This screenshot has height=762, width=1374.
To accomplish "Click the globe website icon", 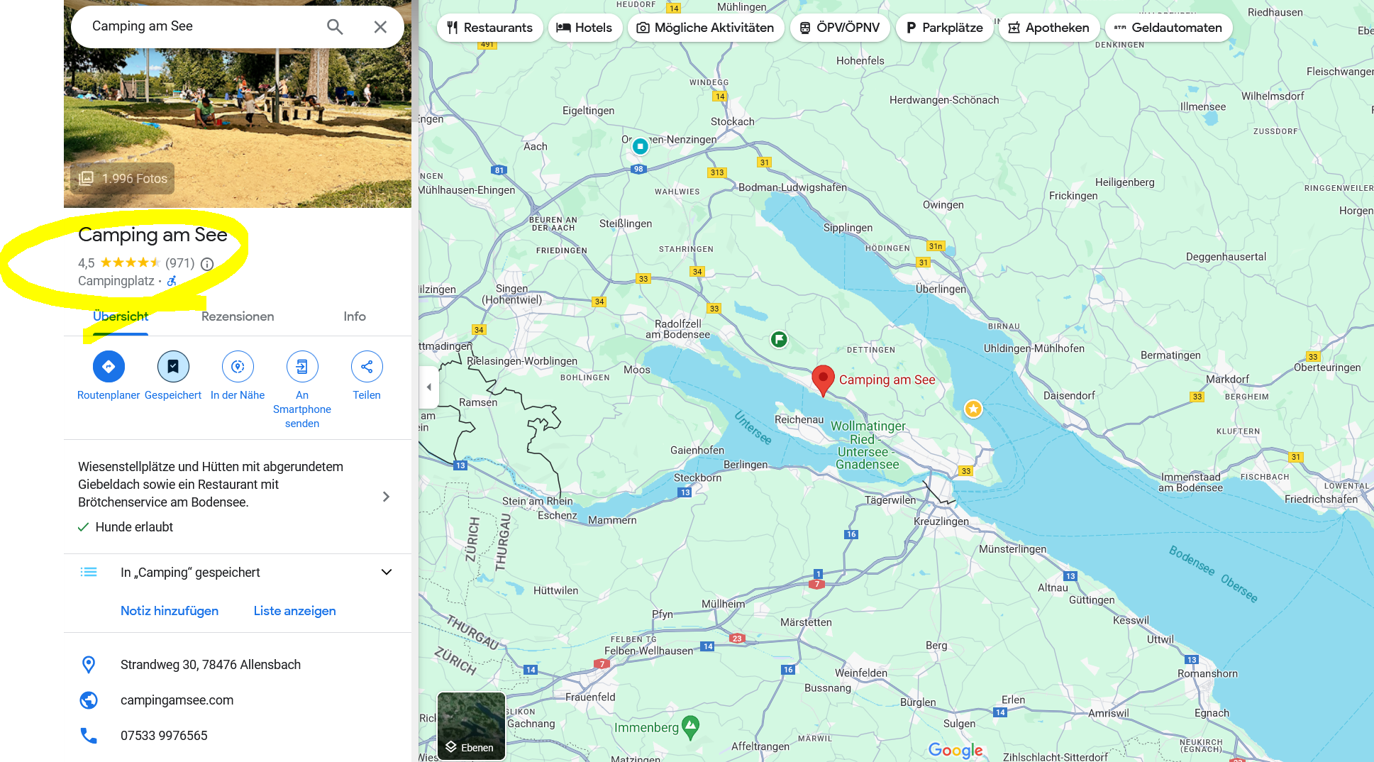I will click(89, 700).
